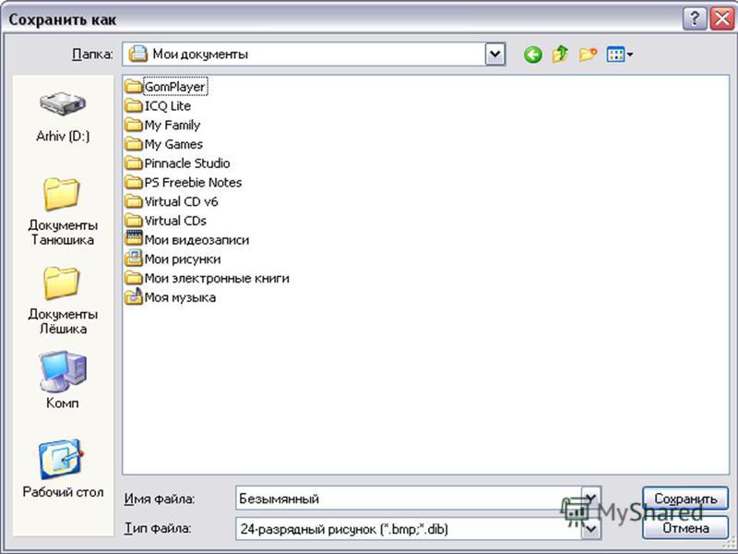The width and height of the screenshot is (738, 554).
Task: Open Комп computer shortcut
Action: (x=63, y=380)
